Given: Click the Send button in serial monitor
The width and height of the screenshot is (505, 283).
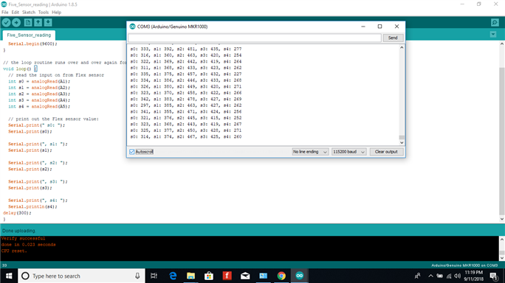Looking at the screenshot, I should (393, 38).
